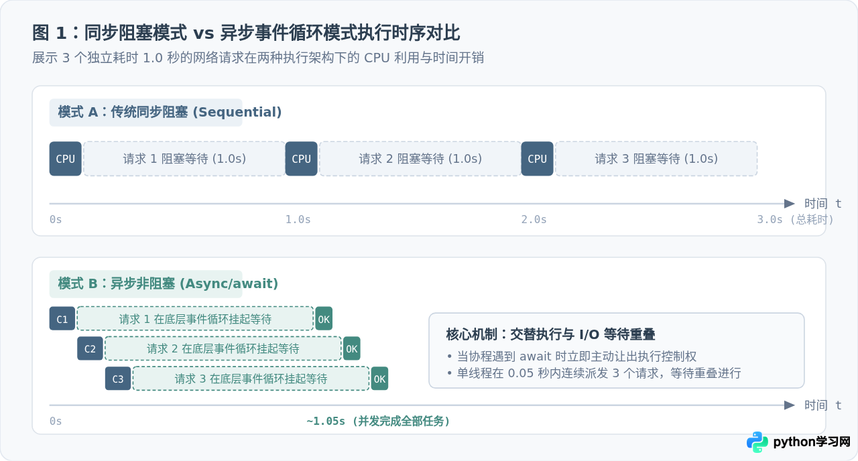Click the 2.0s tick label
The width and height of the screenshot is (858, 461).
(x=534, y=220)
